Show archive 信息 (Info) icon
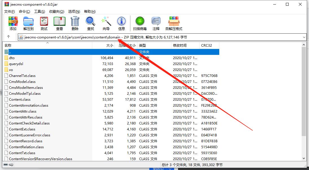 tap(122, 23)
